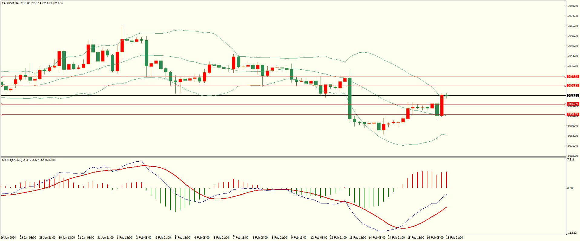Click the 1983.00 price scale value

point(573,136)
